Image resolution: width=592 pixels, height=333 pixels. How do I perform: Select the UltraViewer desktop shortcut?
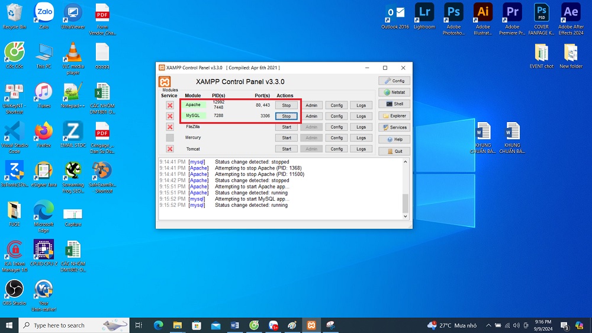(73, 16)
